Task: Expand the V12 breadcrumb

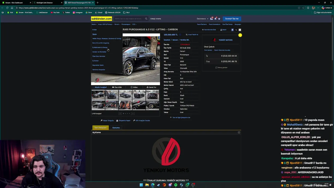Action: pos(134,24)
